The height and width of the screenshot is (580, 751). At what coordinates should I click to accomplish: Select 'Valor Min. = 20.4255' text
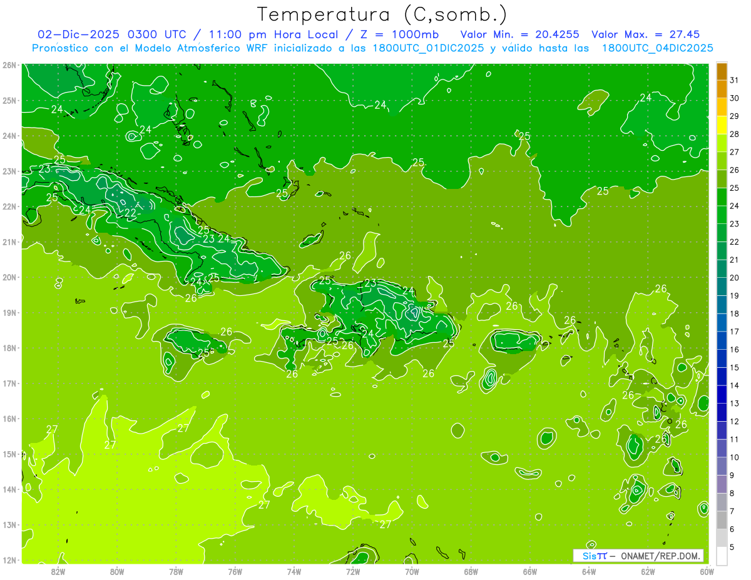click(519, 34)
